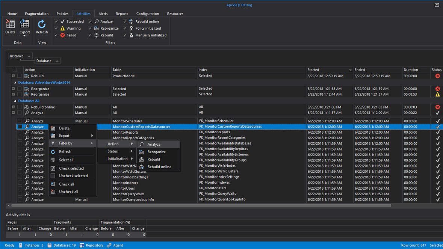Switch to the Fragmentation tab

36,14
